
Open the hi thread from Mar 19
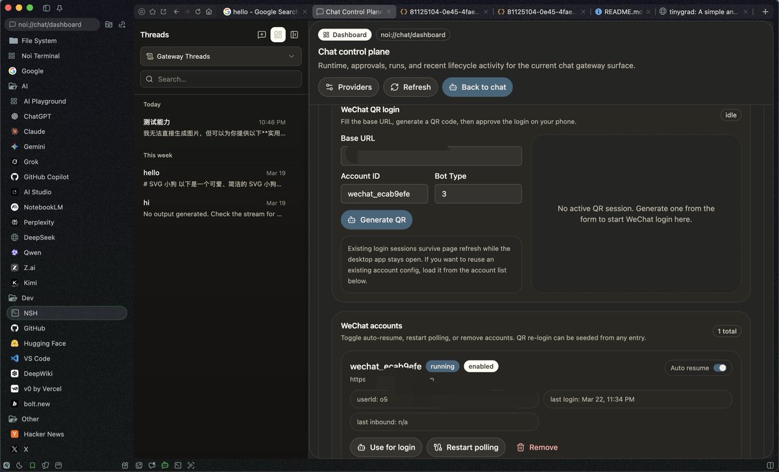coord(214,208)
